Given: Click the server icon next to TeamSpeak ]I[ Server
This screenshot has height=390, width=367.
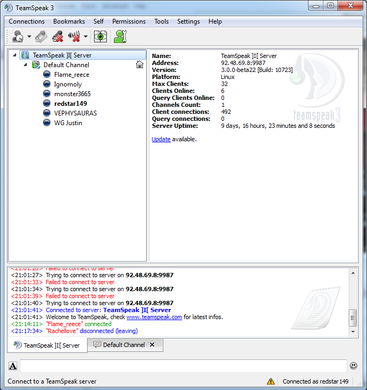Looking at the screenshot, I should pyautogui.click(x=25, y=55).
